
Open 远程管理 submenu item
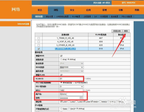coord(87,16)
